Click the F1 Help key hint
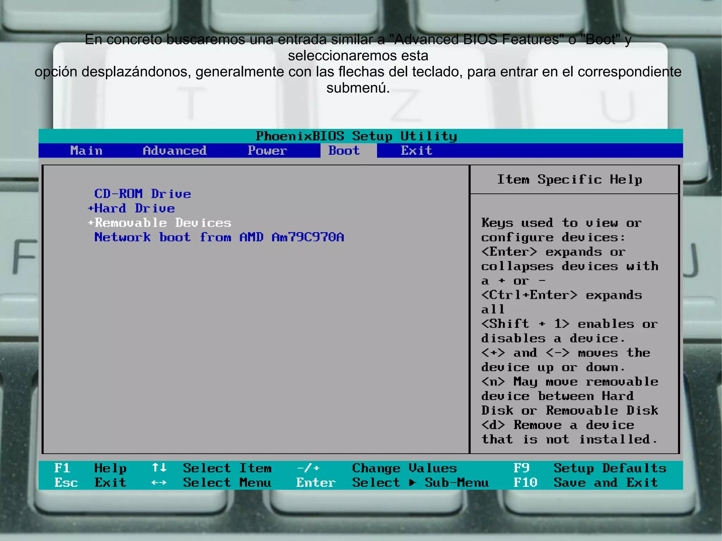722x541 pixels. (90, 468)
